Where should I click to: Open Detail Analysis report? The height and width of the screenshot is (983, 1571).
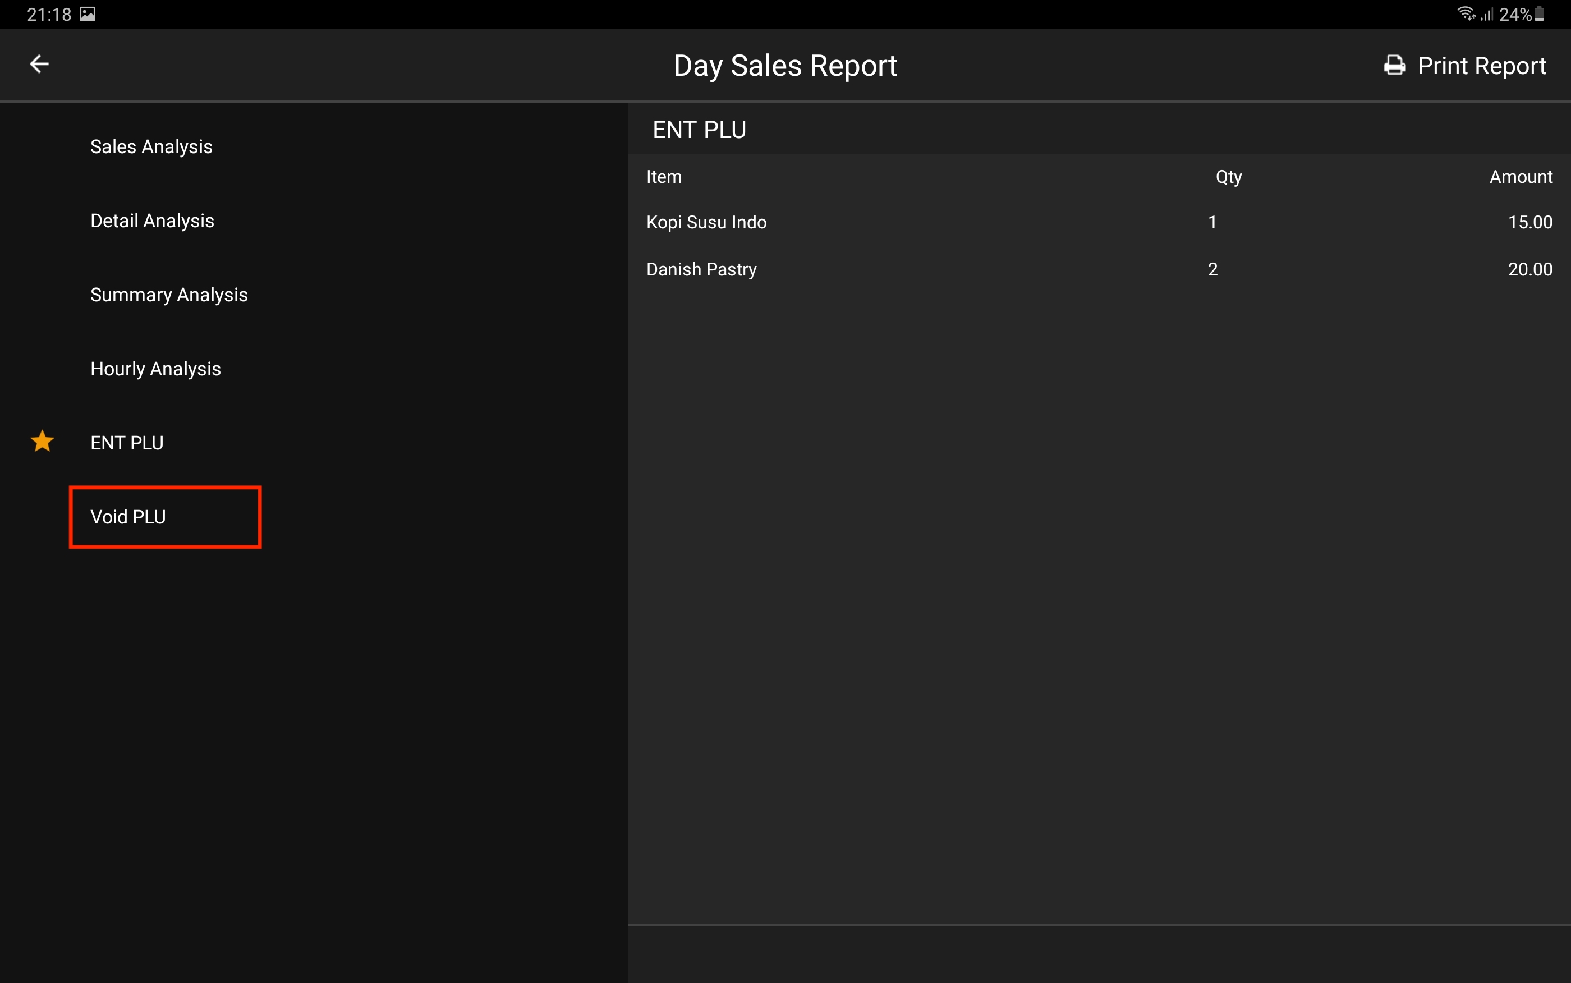pos(152,221)
